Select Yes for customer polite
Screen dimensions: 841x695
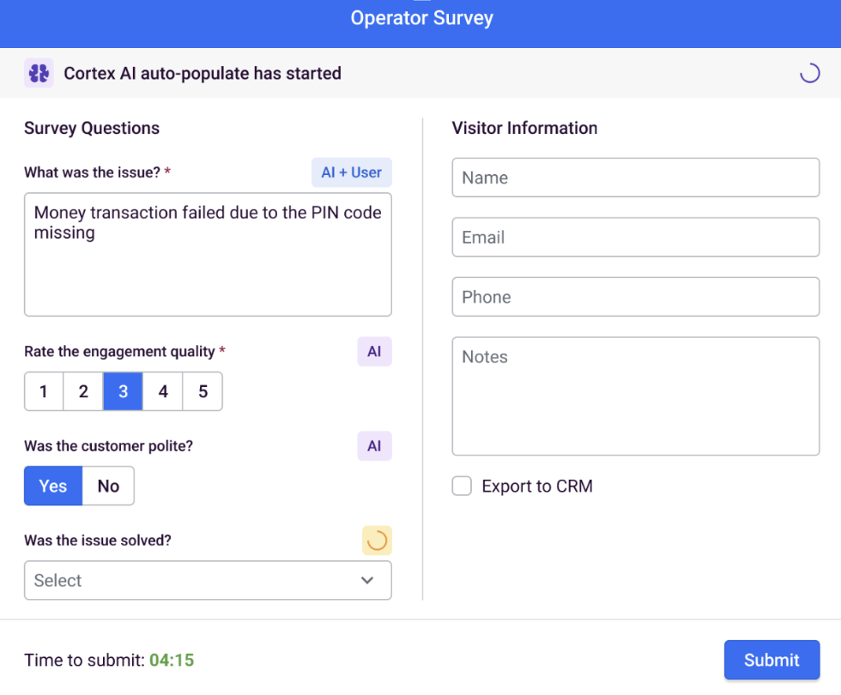[x=53, y=486]
